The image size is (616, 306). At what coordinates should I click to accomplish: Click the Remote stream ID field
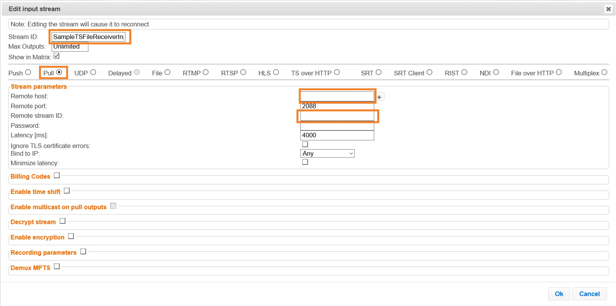(337, 116)
